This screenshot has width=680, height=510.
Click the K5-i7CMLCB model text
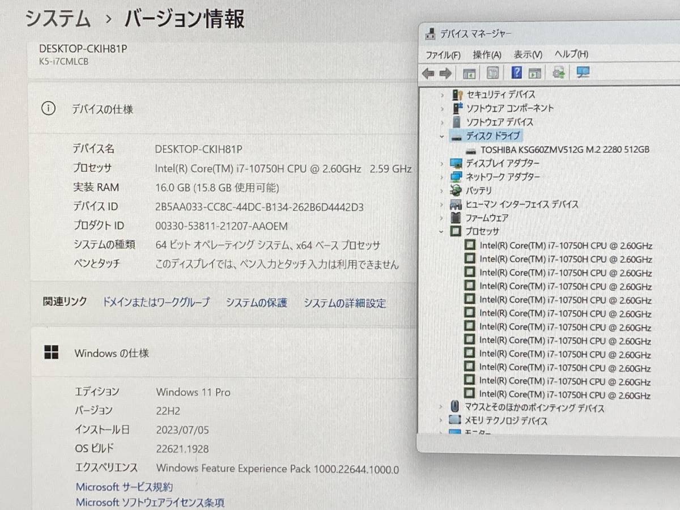click(x=64, y=62)
